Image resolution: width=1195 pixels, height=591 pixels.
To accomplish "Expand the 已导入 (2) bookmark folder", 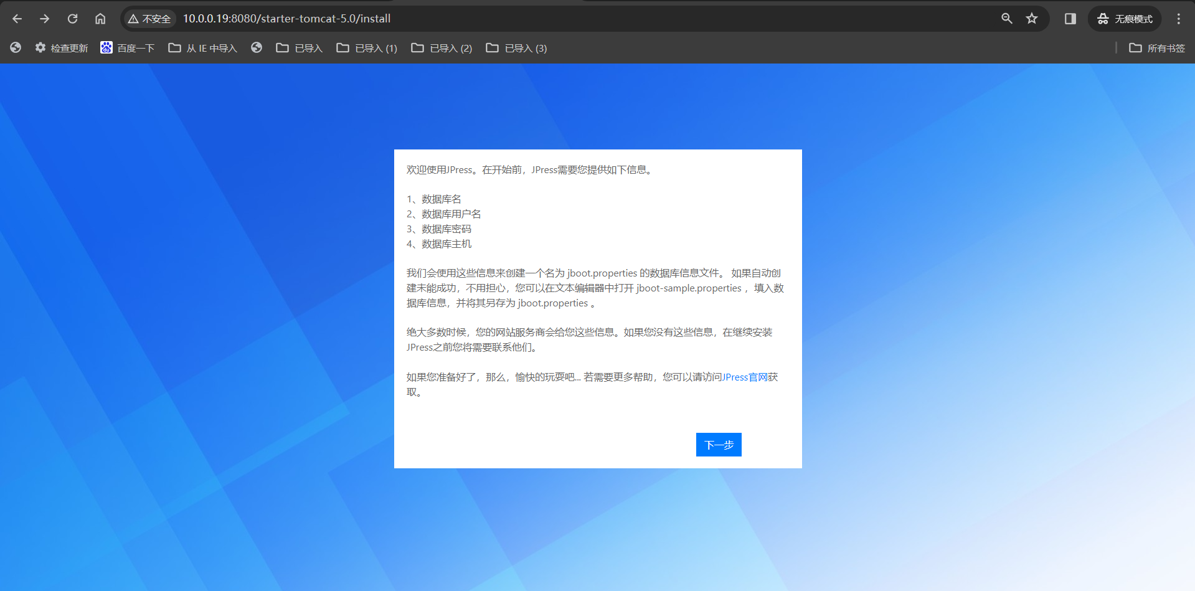I will pyautogui.click(x=442, y=48).
